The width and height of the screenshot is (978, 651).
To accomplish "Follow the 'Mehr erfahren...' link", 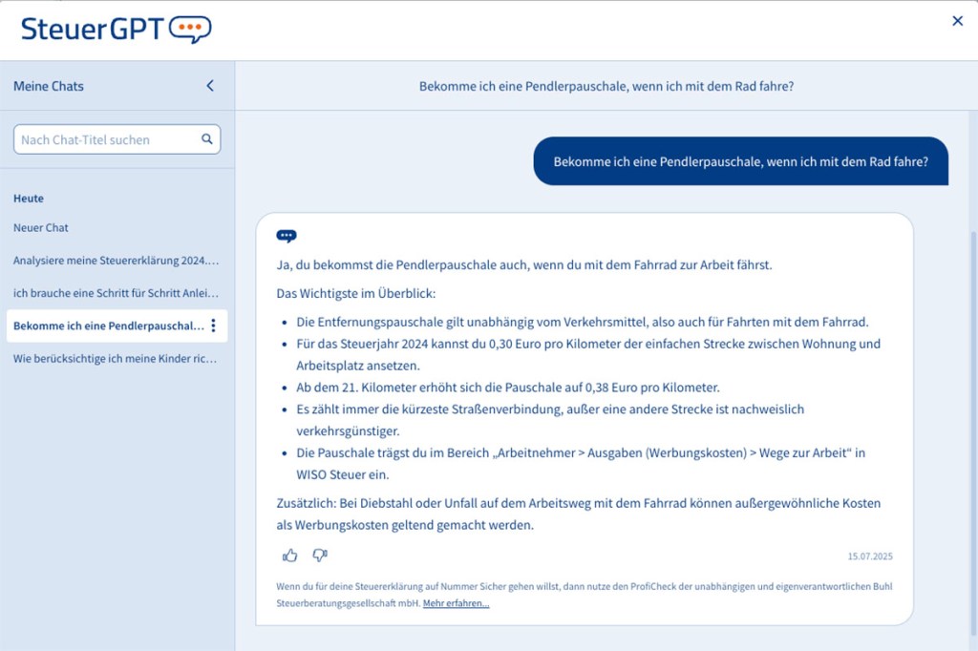I will [x=456, y=603].
